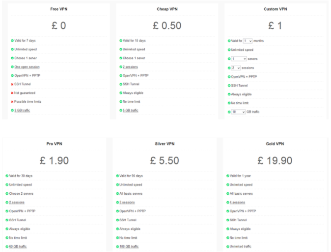331x252 pixels.
Task: Click the 2 GB traffic link
Action: [x=22, y=111]
